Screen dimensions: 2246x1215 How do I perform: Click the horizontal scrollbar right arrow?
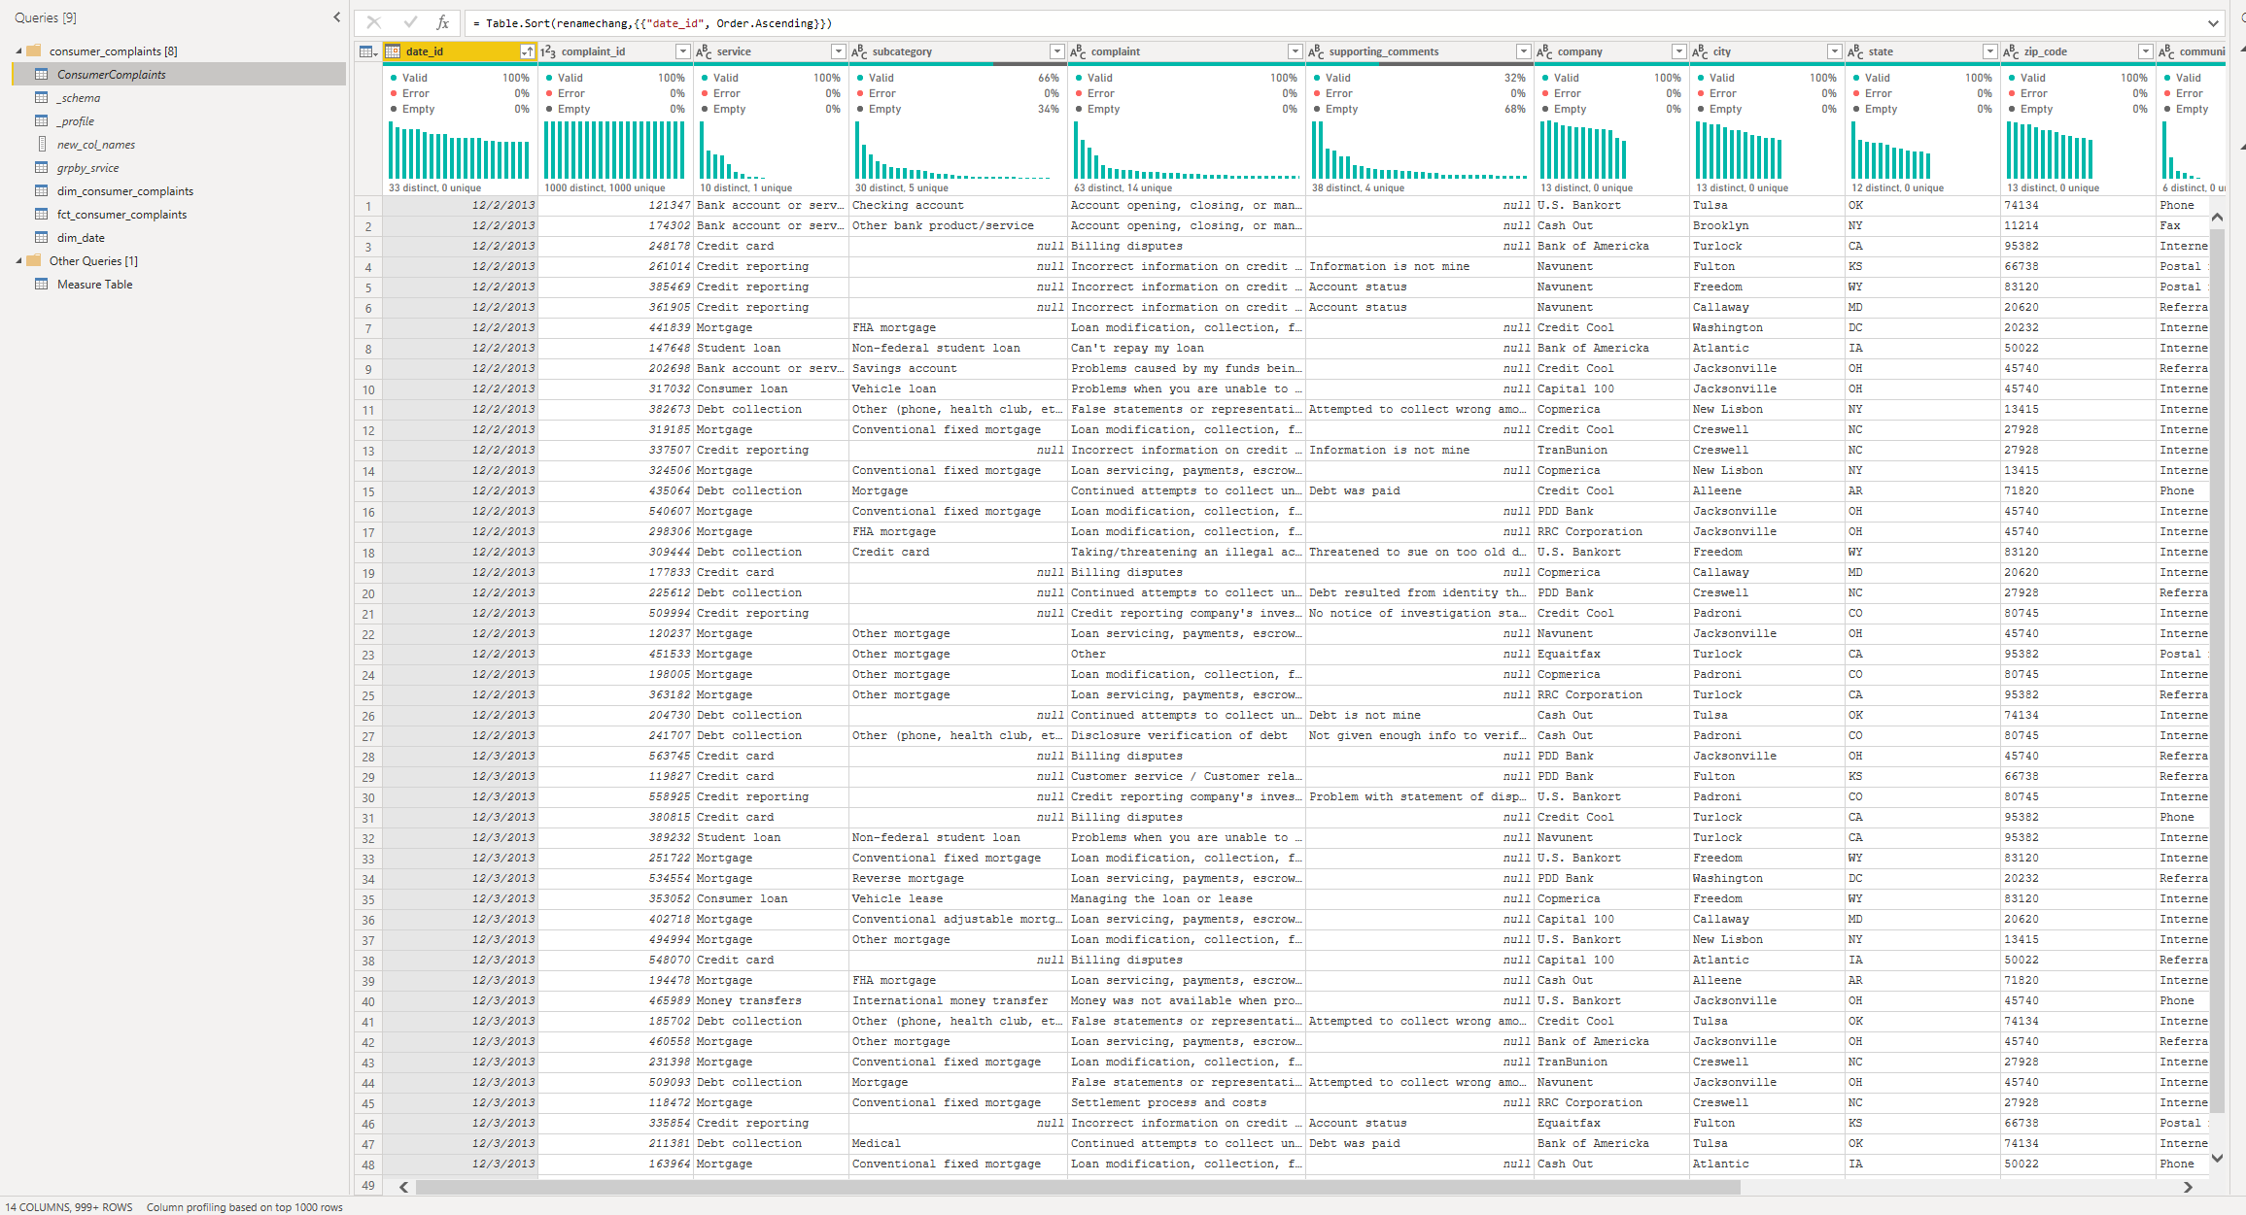click(x=2188, y=1187)
